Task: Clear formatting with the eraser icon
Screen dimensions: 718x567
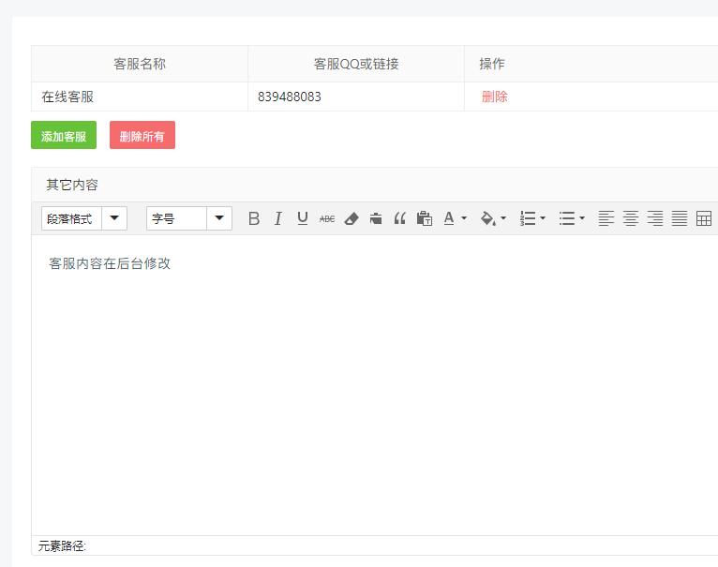Action: 352,218
